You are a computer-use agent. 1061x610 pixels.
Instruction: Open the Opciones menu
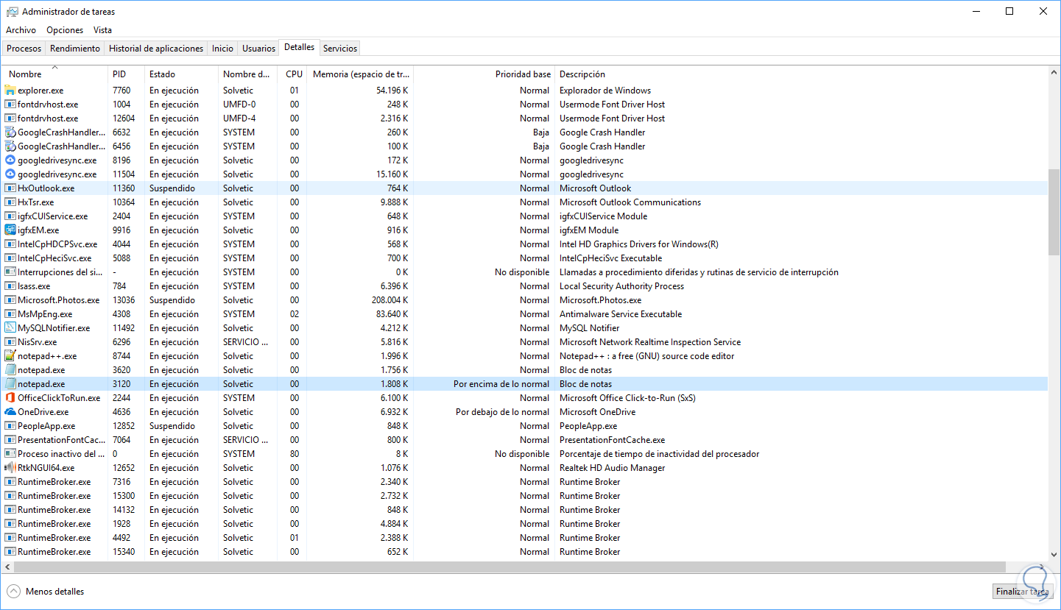tap(65, 30)
